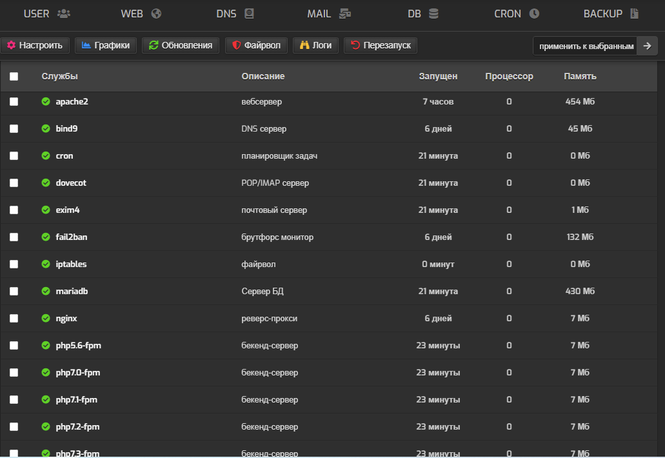This screenshot has height=458, width=665.
Task: Click the Перезапуск button
Action: click(381, 45)
